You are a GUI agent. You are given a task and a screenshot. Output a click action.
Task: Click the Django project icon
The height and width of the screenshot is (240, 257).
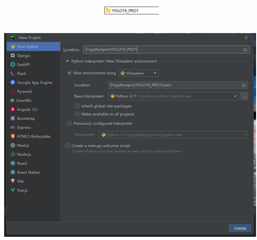coord(13,56)
